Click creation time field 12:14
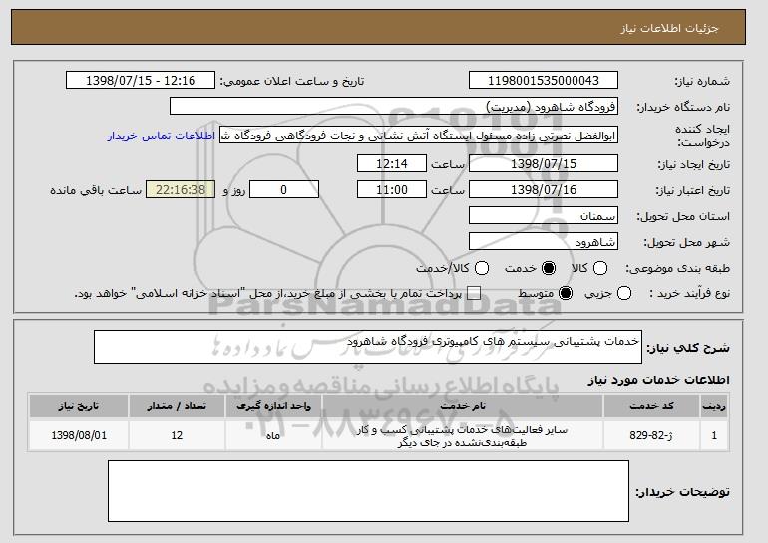Image resolution: width=768 pixels, height=543 pixels. (x=392, y=163)
